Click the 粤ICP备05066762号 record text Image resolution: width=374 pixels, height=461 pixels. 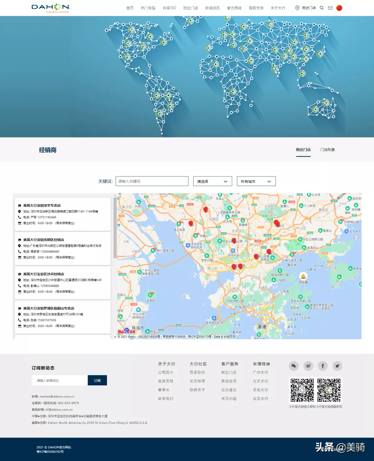pyautogui.click(x=50, y=452)
